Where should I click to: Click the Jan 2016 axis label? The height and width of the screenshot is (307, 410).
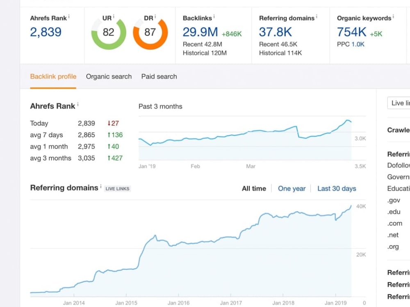[178, 303]
